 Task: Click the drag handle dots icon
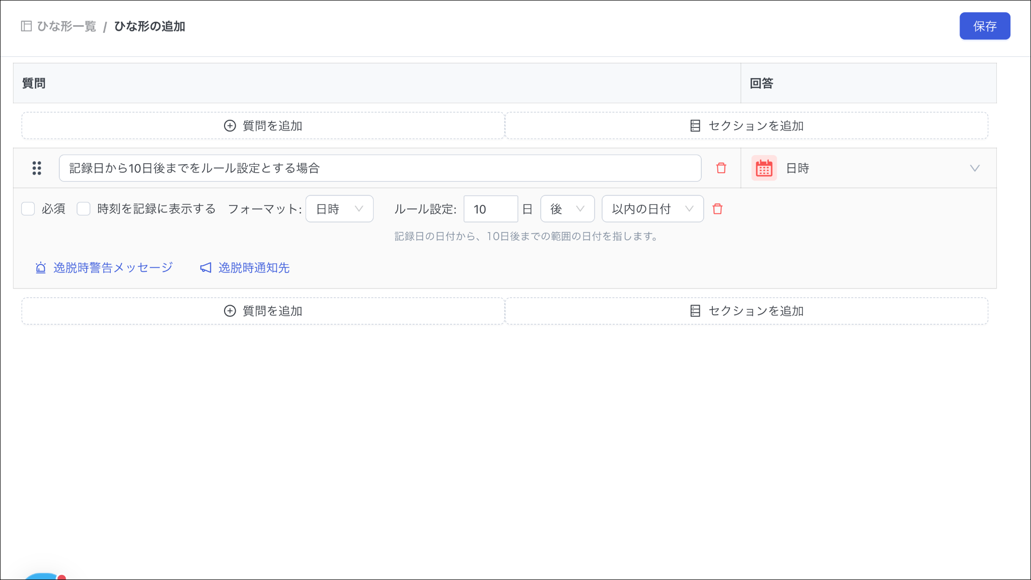click(37, 168)
